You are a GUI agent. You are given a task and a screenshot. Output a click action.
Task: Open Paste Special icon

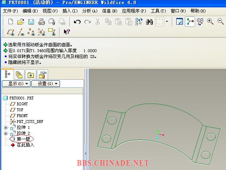[x=129, y=22]
